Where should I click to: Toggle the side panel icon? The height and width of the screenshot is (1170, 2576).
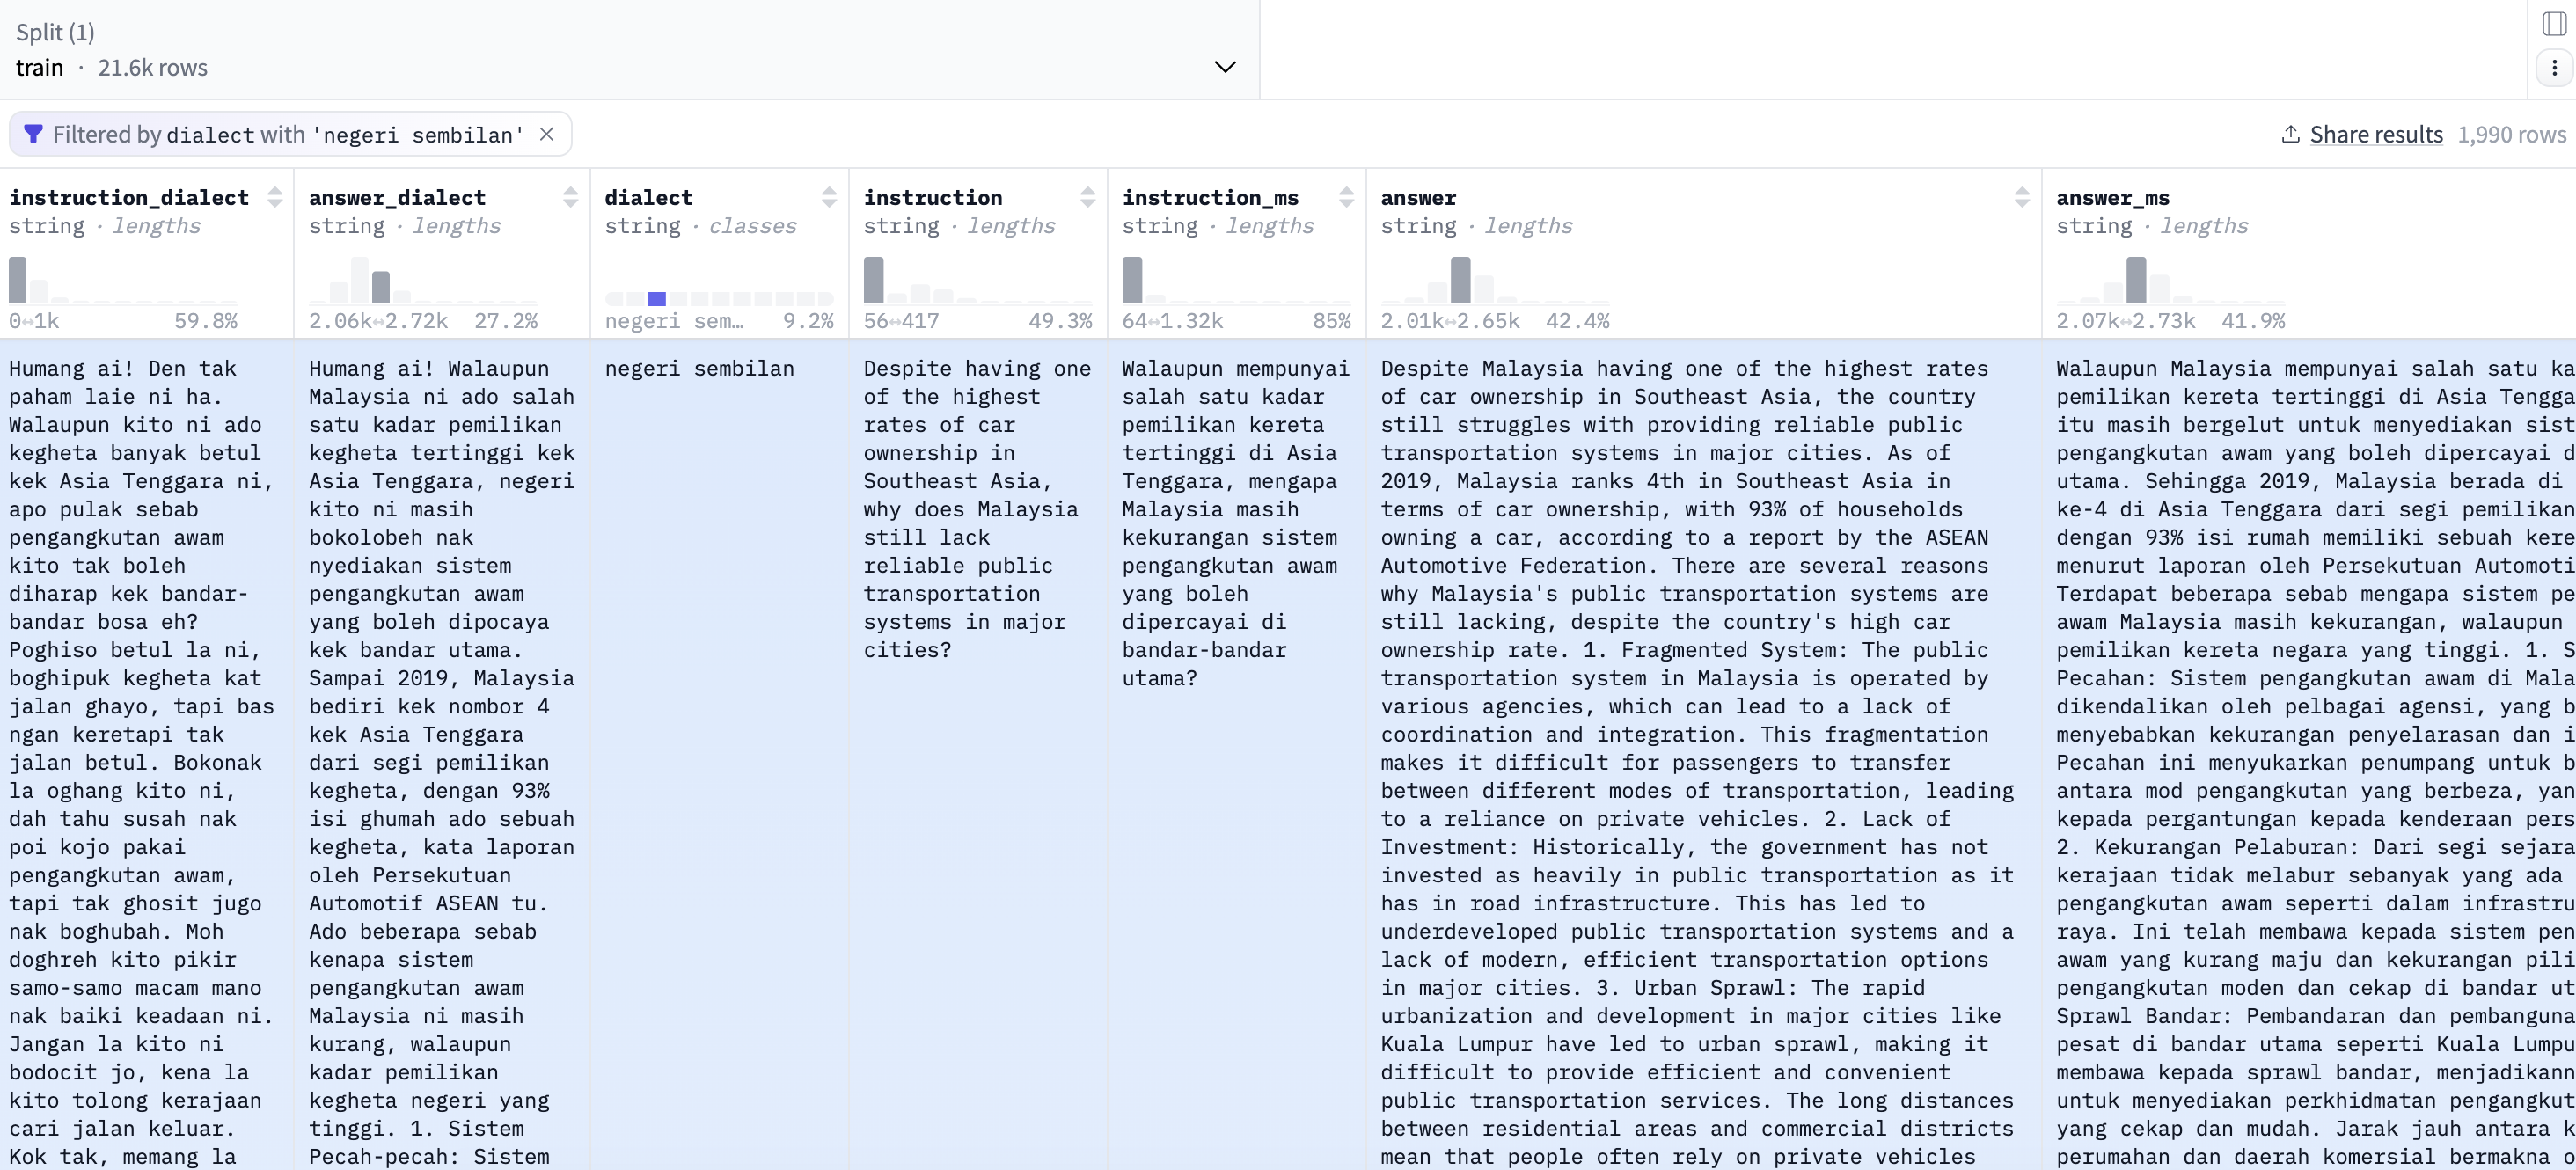(x=2554, y=23)
